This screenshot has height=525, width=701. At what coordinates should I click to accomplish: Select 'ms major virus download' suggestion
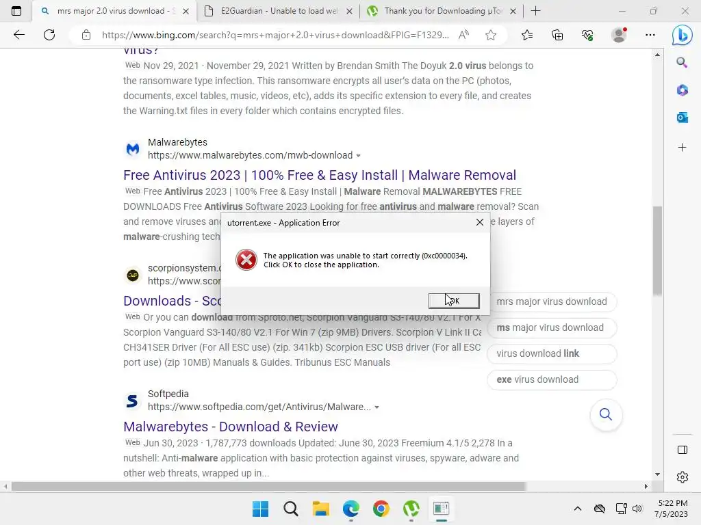[552, 327]
